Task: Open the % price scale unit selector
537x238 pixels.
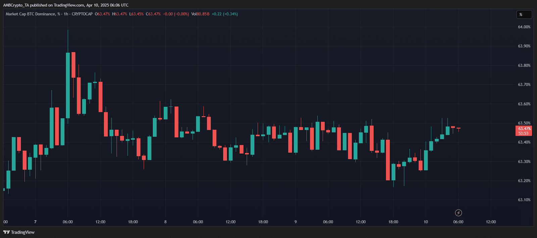Action: click(x=524, y=14)
